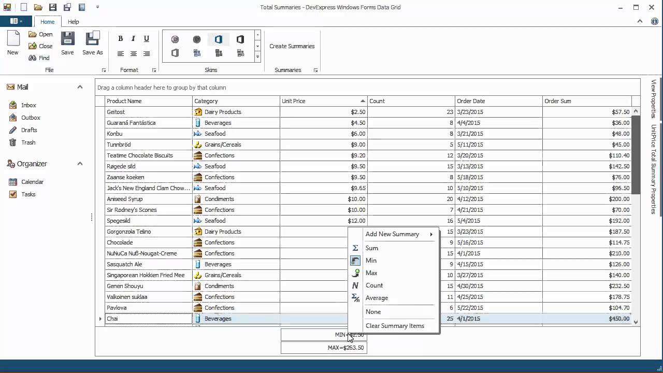Open Outbox in the Mail panel
This screenshot has height=373, width=663.
(x=31, y=118)
